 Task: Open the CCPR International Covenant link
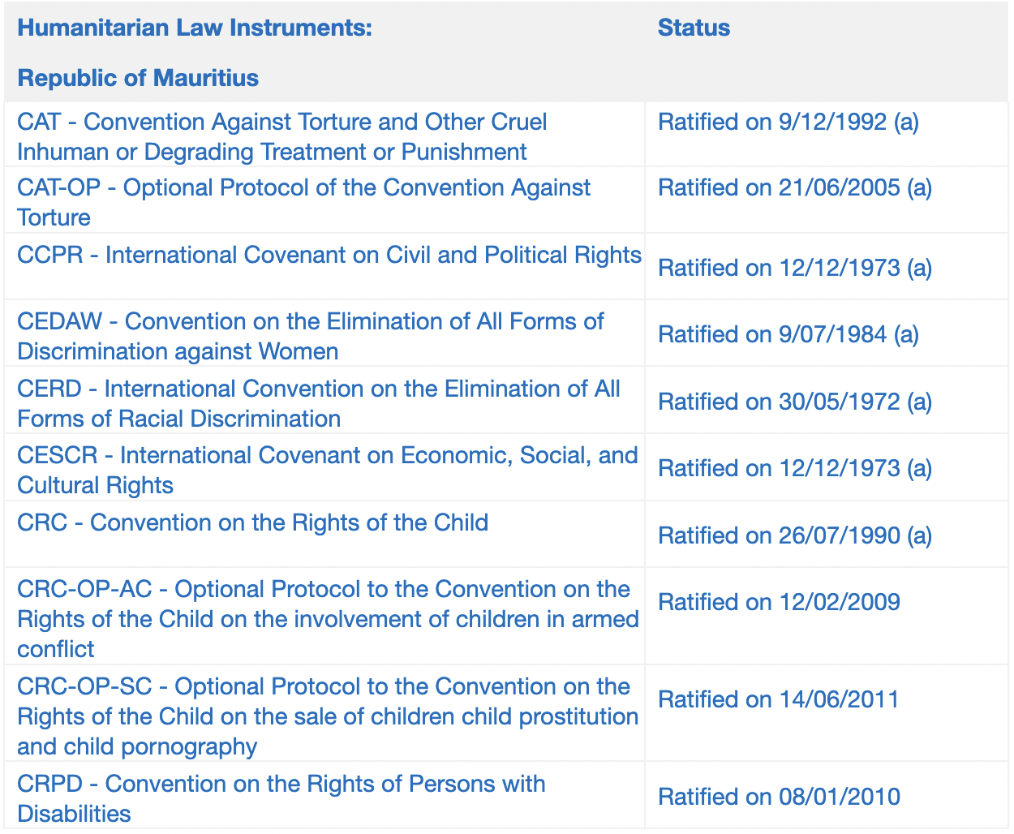pyautogui.click(x=329, y=255)
